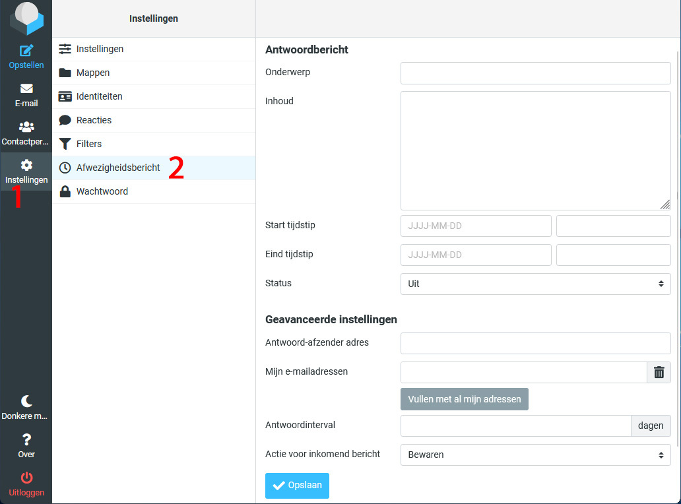
Task: Click the Uitloggen power icon
Action: click(26, 478)
